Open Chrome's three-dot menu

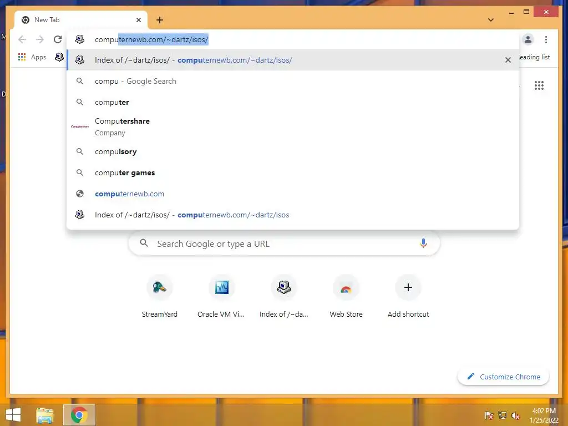[546, 39]
